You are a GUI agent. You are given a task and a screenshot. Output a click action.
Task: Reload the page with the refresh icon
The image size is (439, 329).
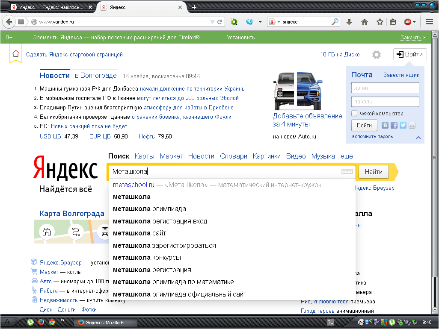pos(220,22)
